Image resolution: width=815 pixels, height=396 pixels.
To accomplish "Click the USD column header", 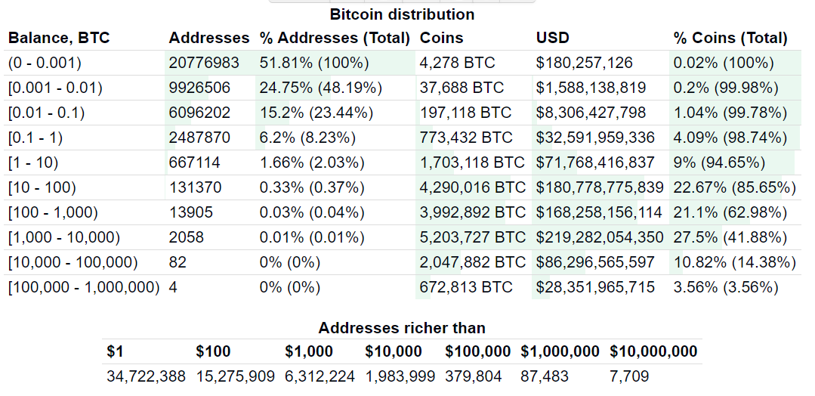I will click(552, 38).
